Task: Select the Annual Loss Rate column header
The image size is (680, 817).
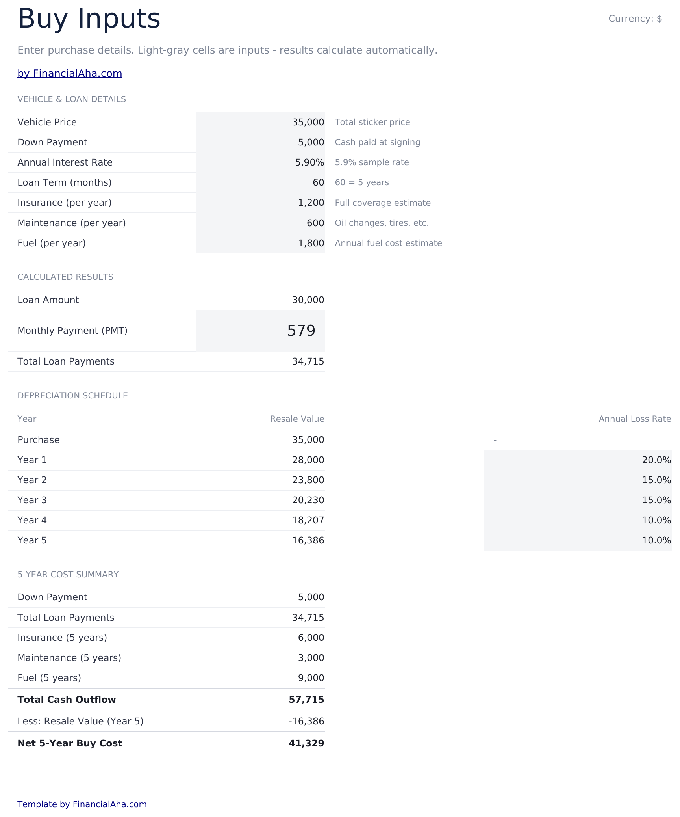Action: coord(635,419)
